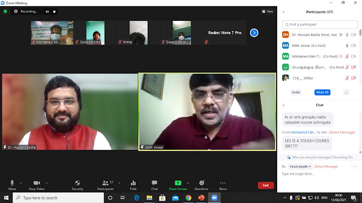Screen dimensions: 362x203
Task: Open Task View on the taskbar
Action: tap(123, 198)
